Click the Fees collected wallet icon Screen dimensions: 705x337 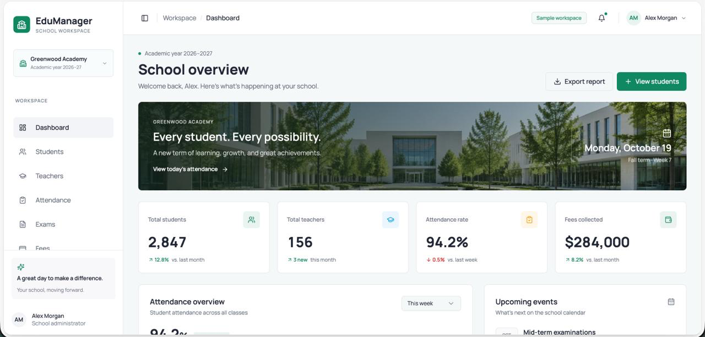[668, 220]
